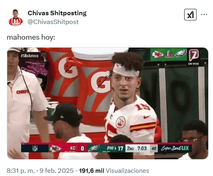View the 191,6 mil Visualizaciones count
Image resolution: width=213 pixels, height=176 pixels.
(x=114, y=170)
